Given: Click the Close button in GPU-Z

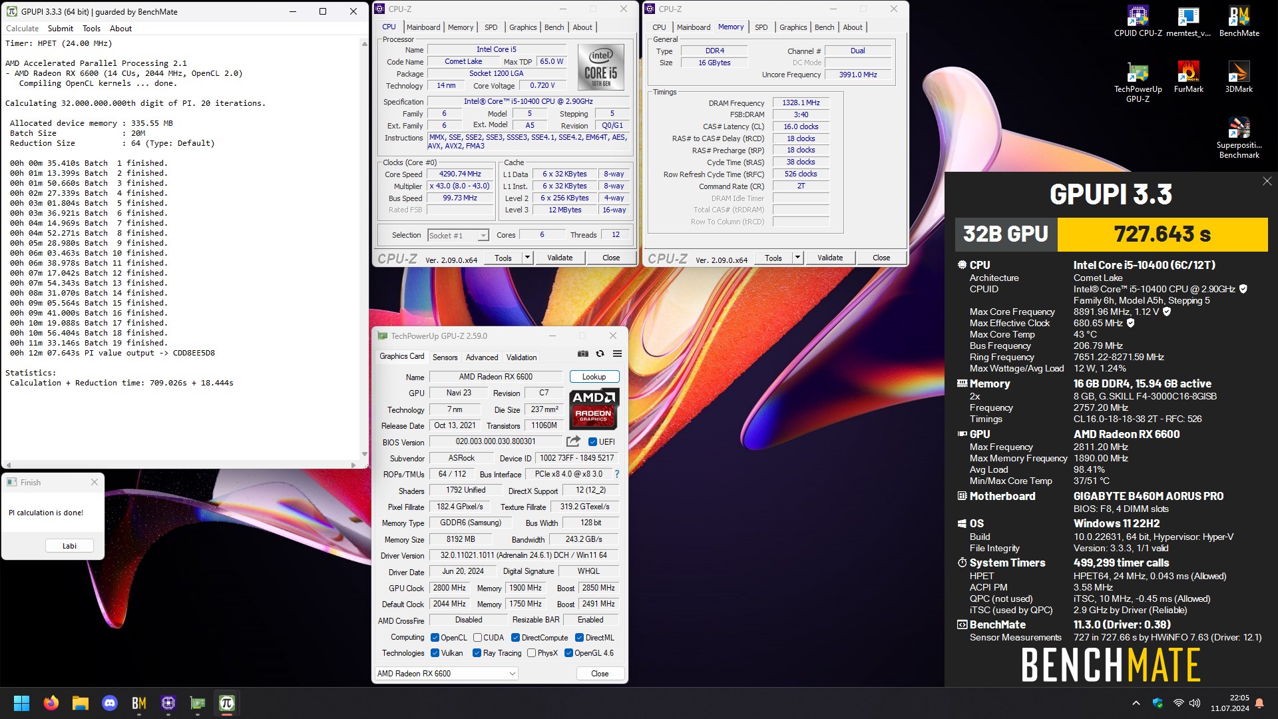Looking at the screenshot, I should point(600,673).
